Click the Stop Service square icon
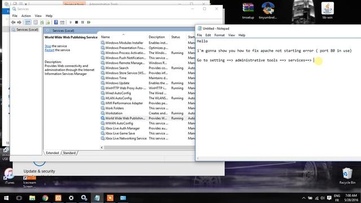The image size is (361, 203). tap(77, 23)
